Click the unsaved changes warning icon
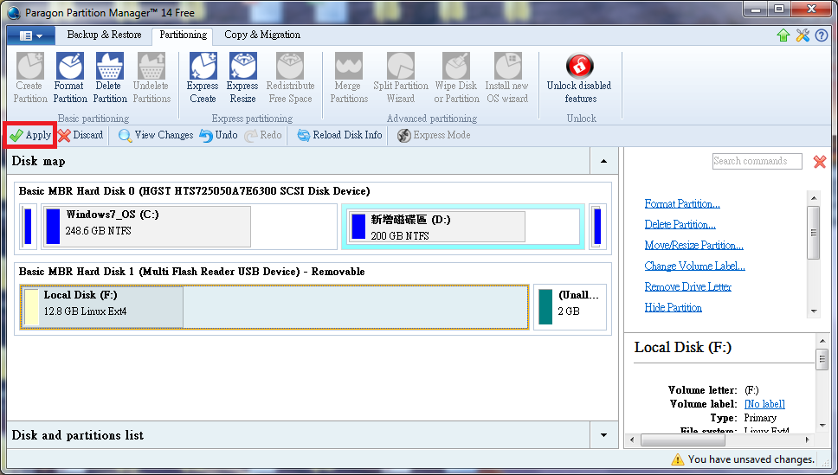Image resolution: width=838 pixels, height=475 pixels. coord(677,459)
